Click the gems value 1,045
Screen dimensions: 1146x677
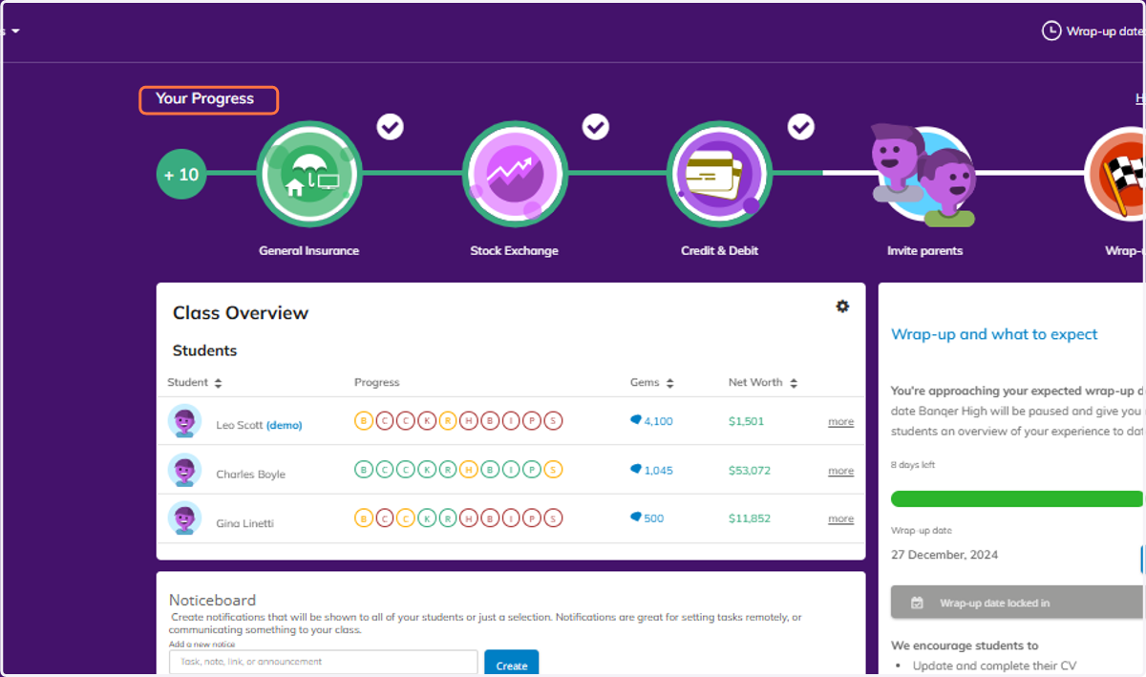658,470
